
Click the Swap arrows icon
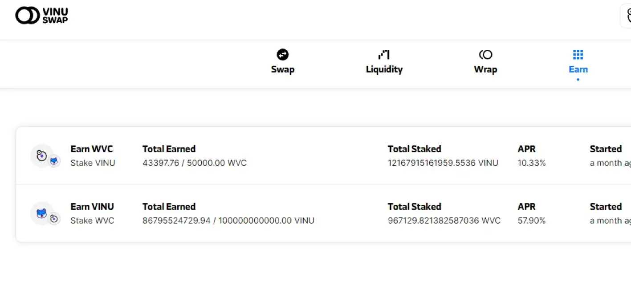click(x=283, y=55)
